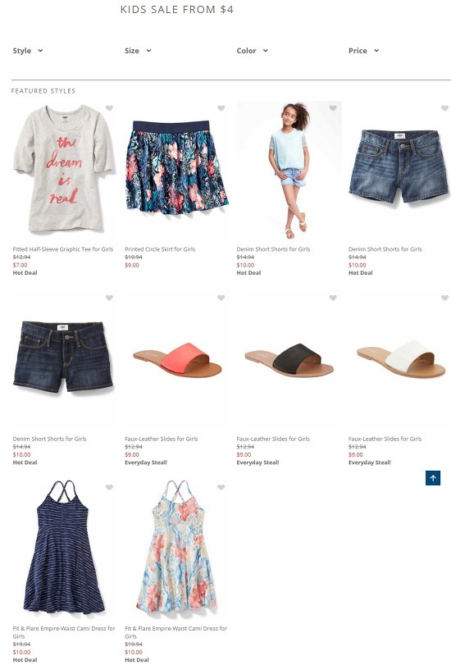The width and height of the screenshot is (451, 665).
Task: Favorite the coral Faux-Leather Slides heart
Action: (x=221, y=298)
